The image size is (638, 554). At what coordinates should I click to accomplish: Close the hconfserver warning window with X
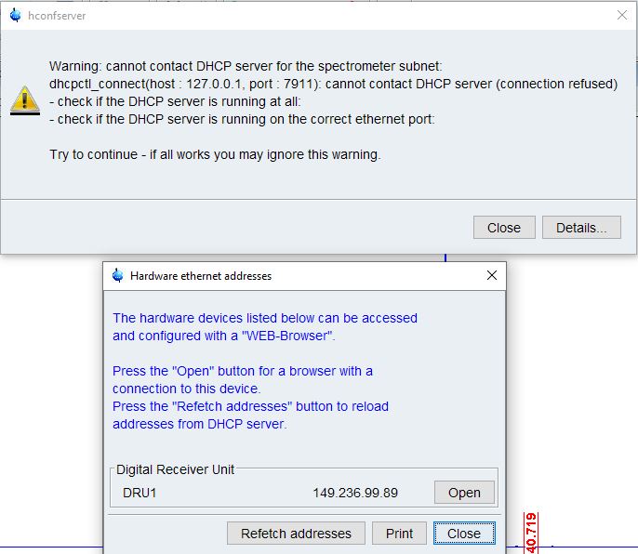coord(621,15)
